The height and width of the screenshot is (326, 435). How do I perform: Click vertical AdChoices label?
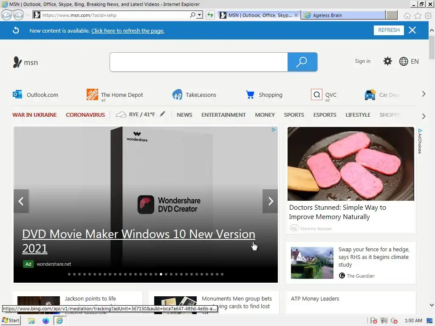[x=420, y=141]
